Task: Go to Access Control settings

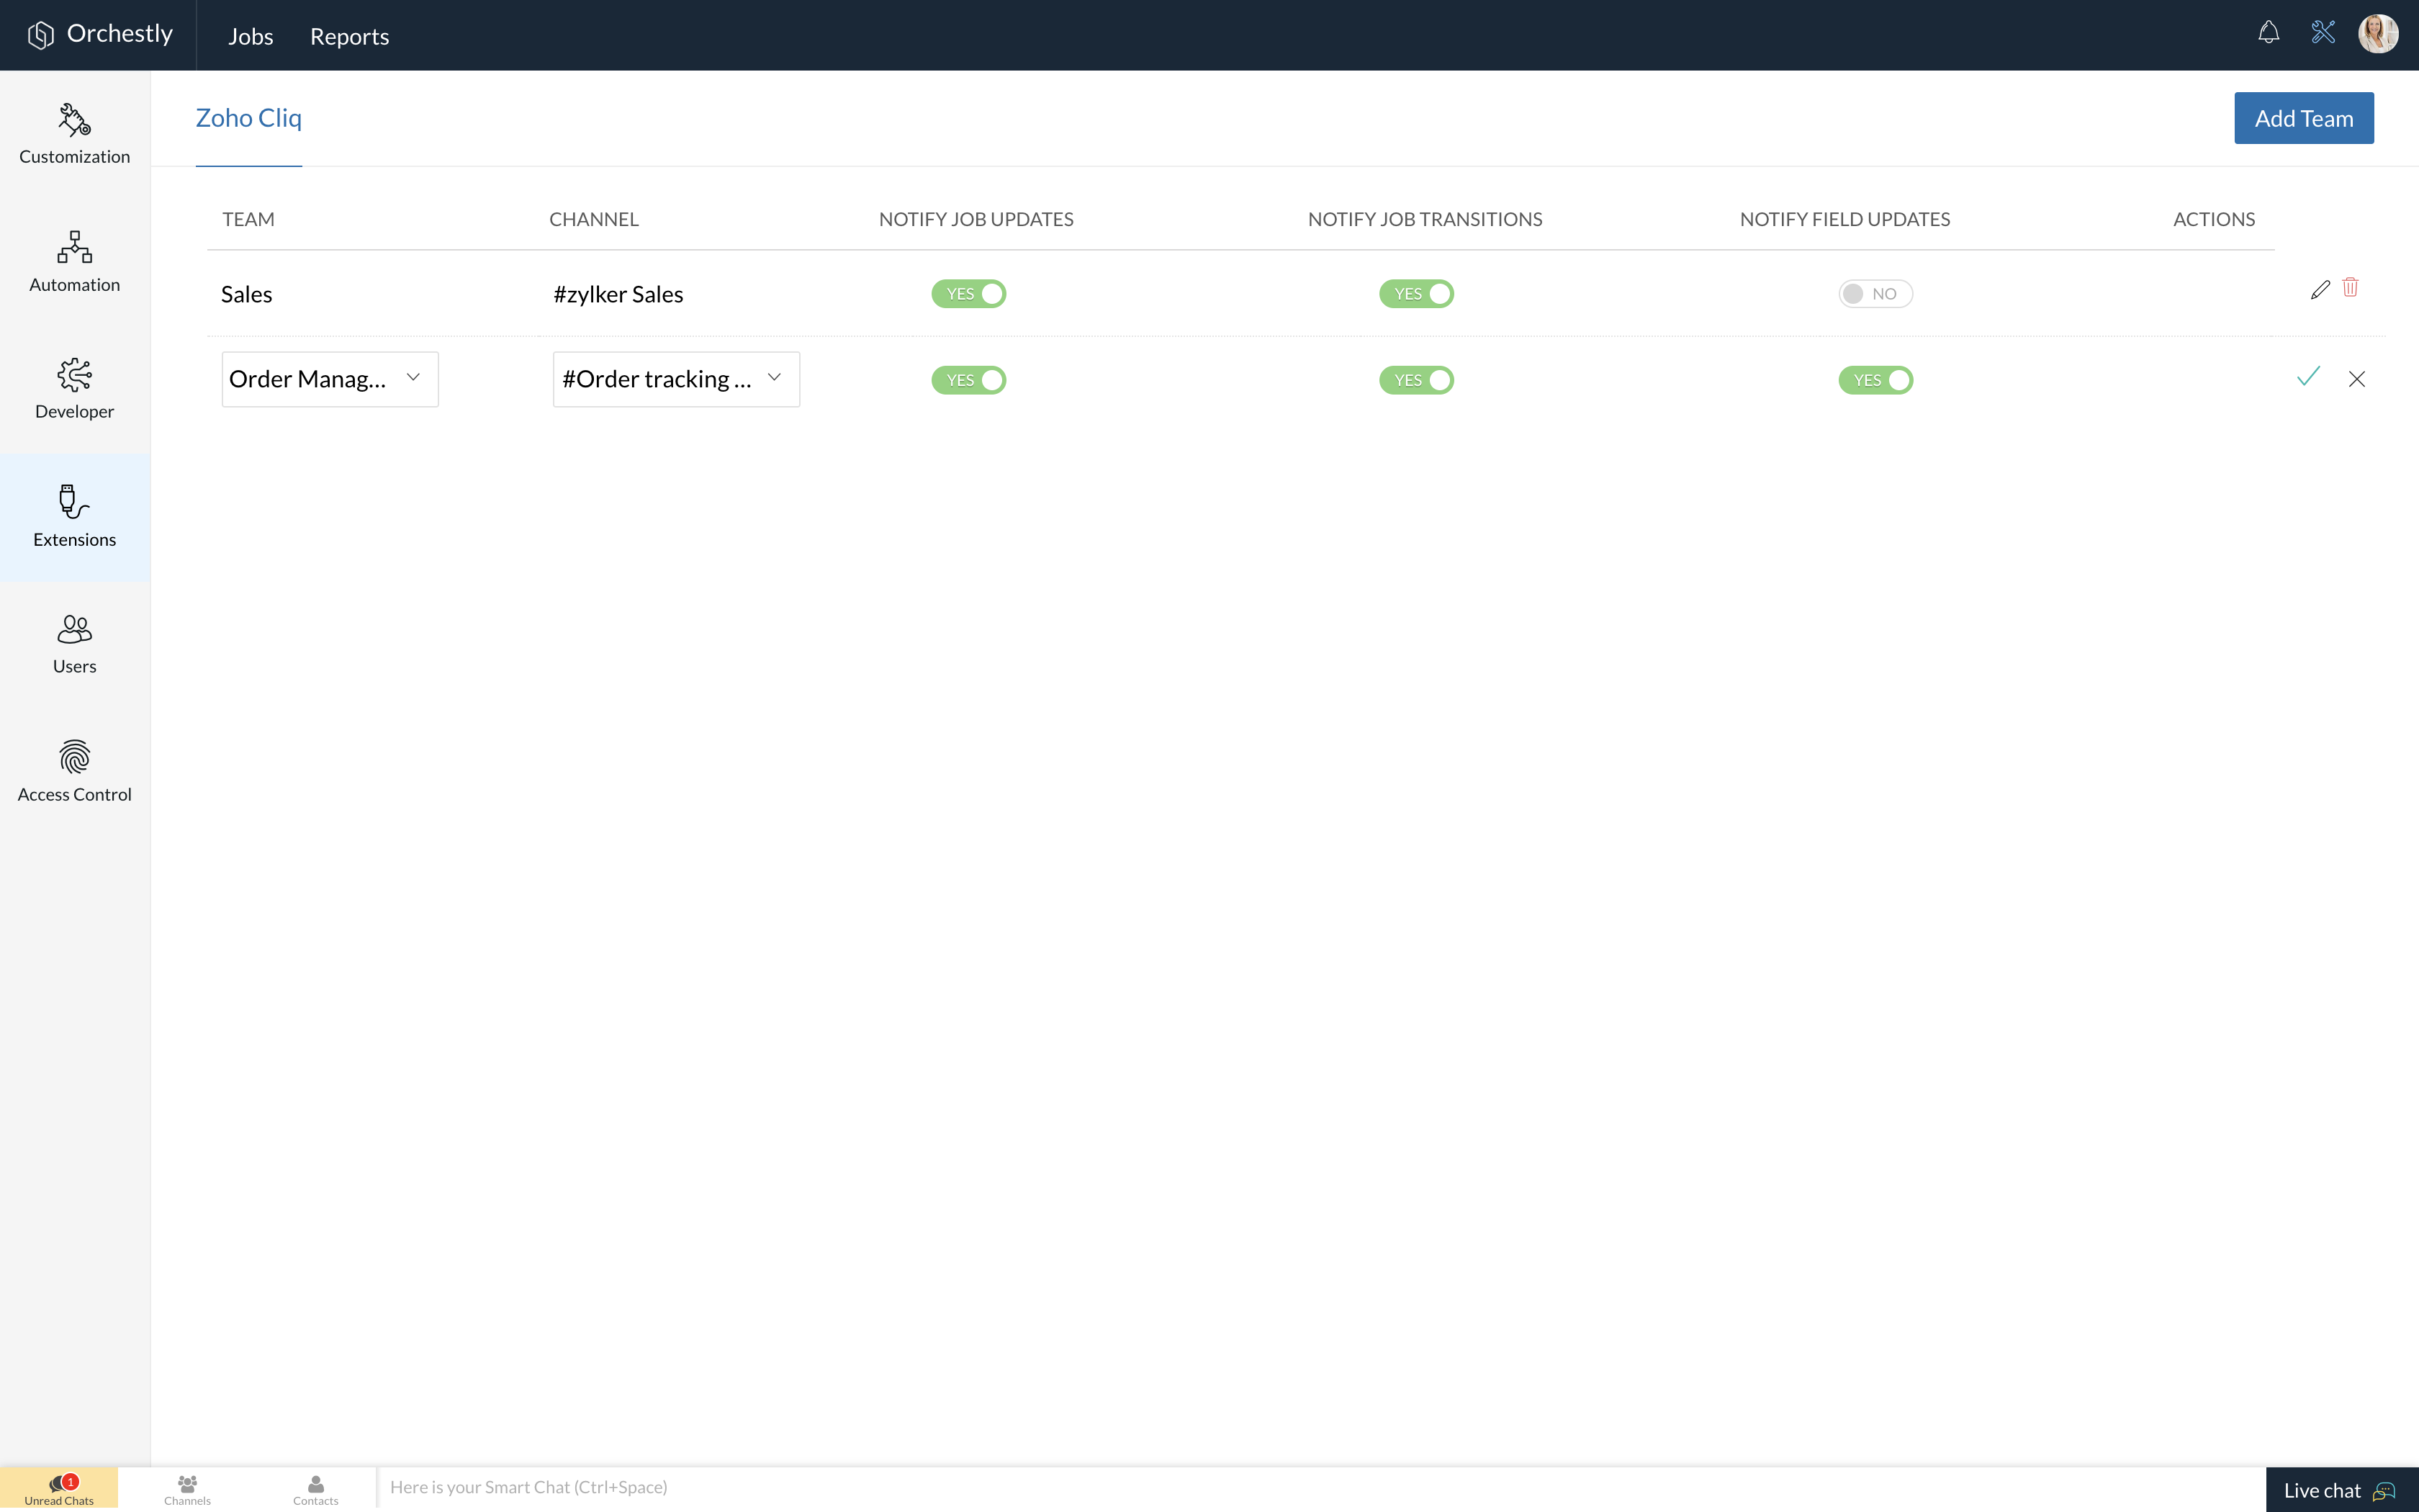Action: click(x=74, y=771)
